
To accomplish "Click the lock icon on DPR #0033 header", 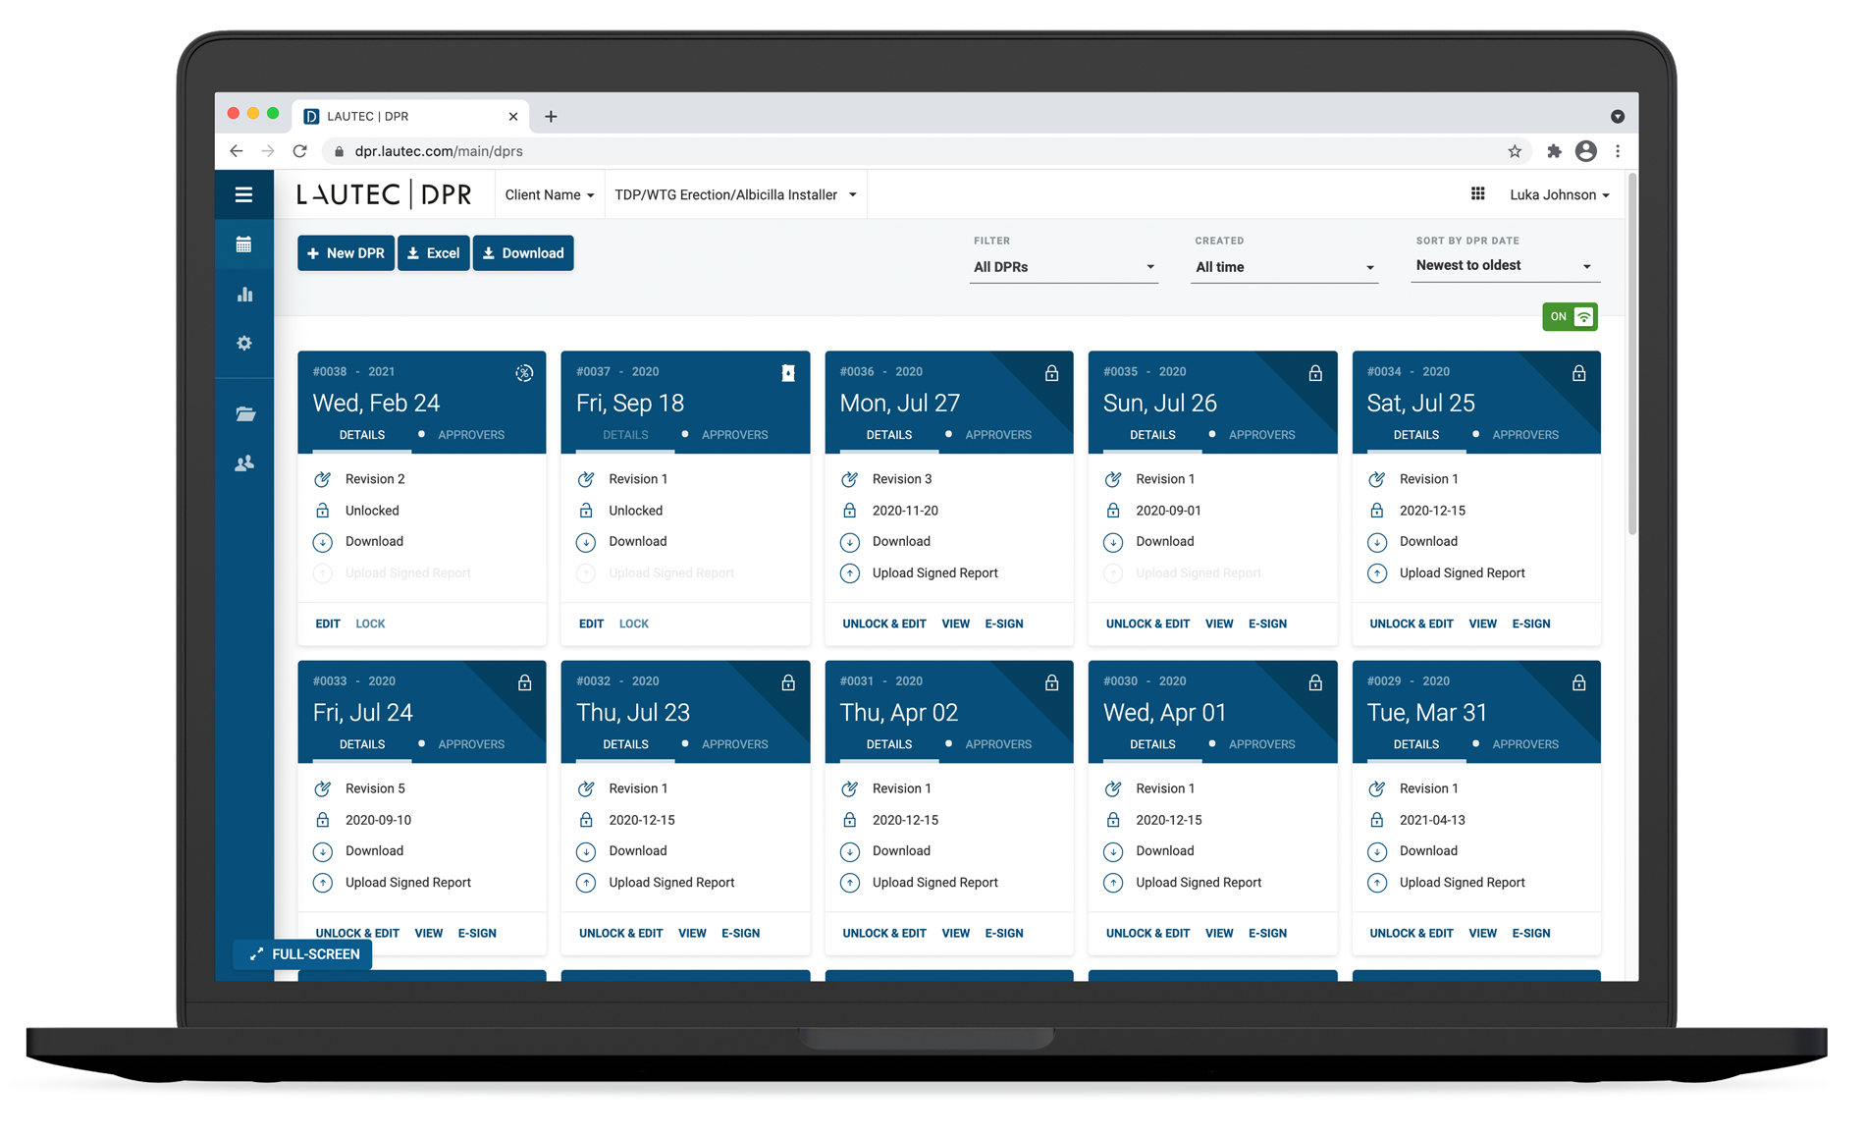I will pyautogui.click(x=524, y=682).
